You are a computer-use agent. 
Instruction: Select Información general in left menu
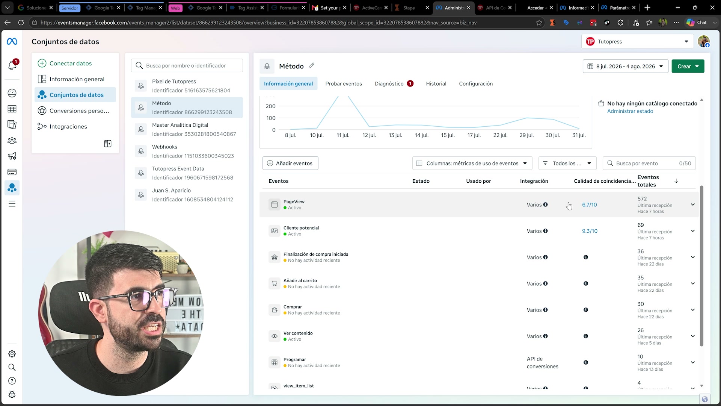coord(75,79)
